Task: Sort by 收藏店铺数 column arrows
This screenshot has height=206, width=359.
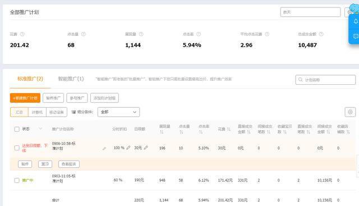Action: pos(348,132)
